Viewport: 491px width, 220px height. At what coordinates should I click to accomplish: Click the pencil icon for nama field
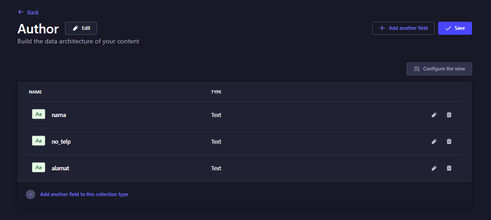434,115
